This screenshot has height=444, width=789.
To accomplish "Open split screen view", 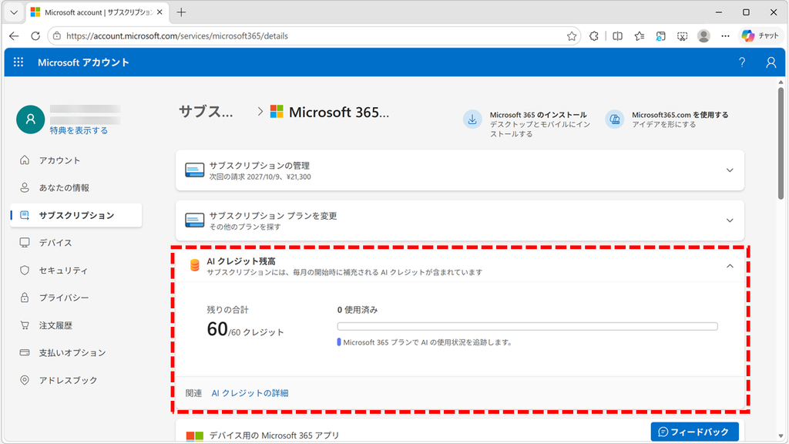I will [617, 35].
